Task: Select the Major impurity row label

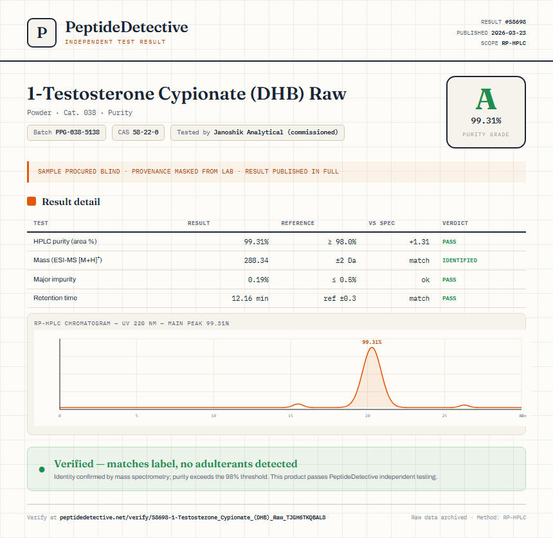Action: 55,279
